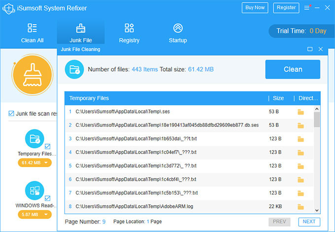Maximize the Junk File Cleaning dialog

pyautogui.click(x=310, y=49)
